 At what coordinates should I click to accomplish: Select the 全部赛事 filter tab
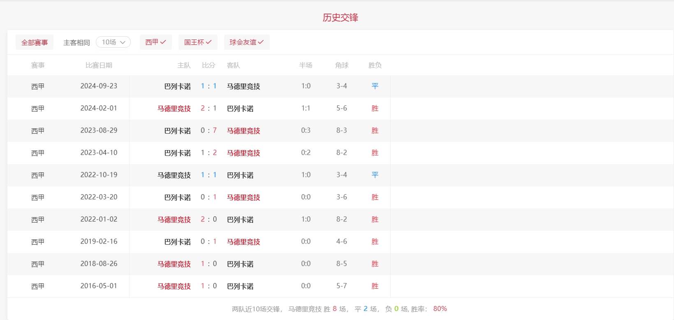click(35, 42)
